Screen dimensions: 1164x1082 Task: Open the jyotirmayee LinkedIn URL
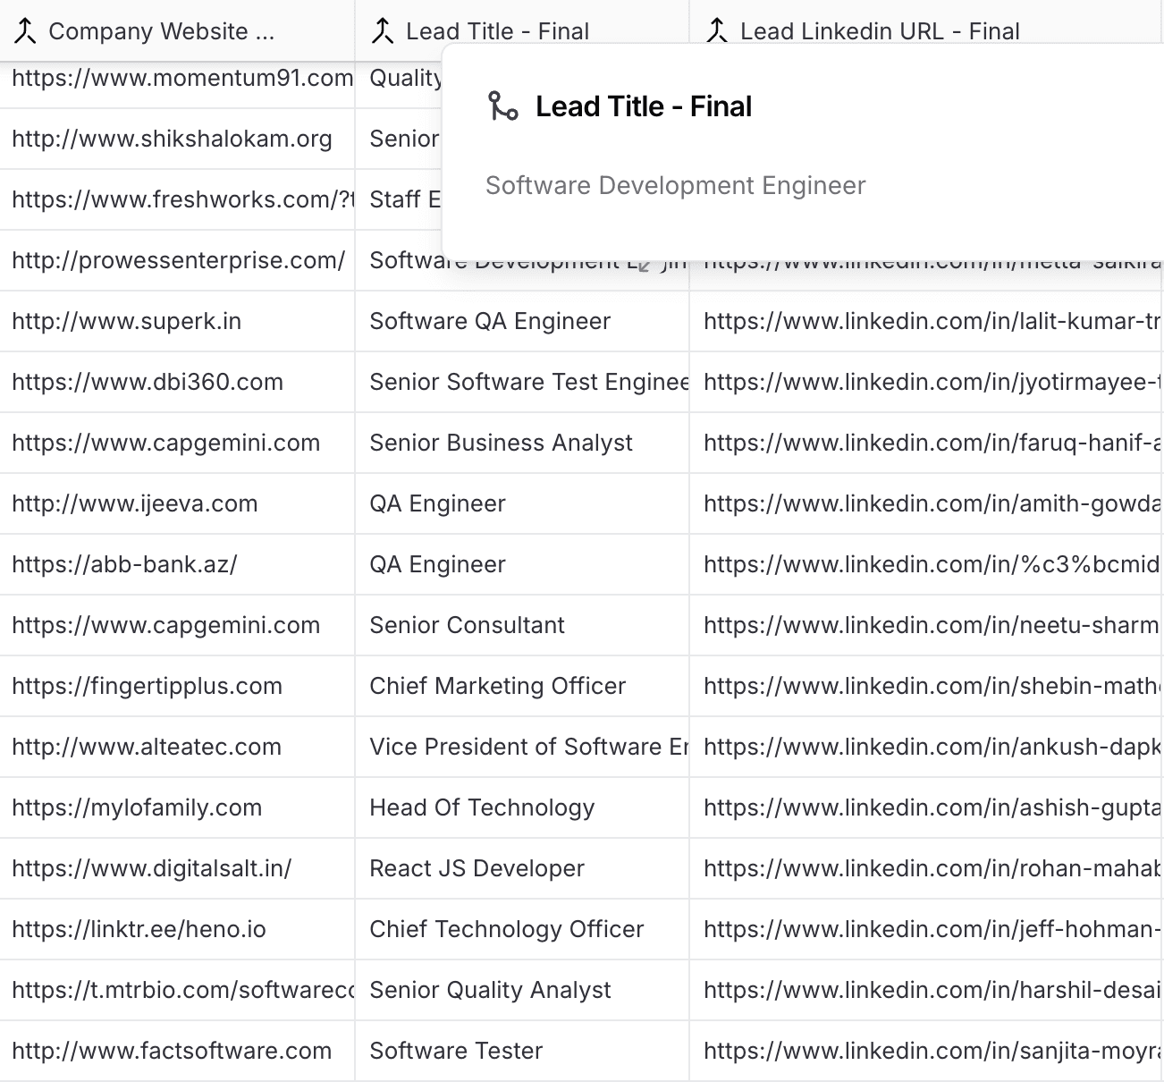point(927,382)
